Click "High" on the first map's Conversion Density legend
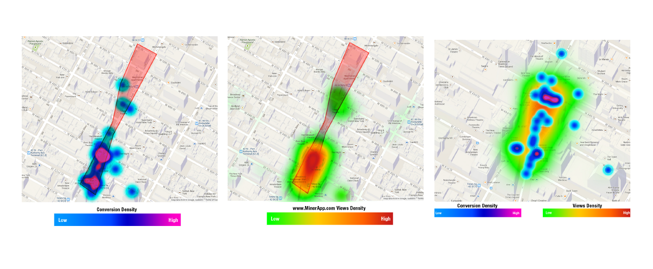Image resolution: width=653 pixels, height=269 pixels. pos(173,220)
